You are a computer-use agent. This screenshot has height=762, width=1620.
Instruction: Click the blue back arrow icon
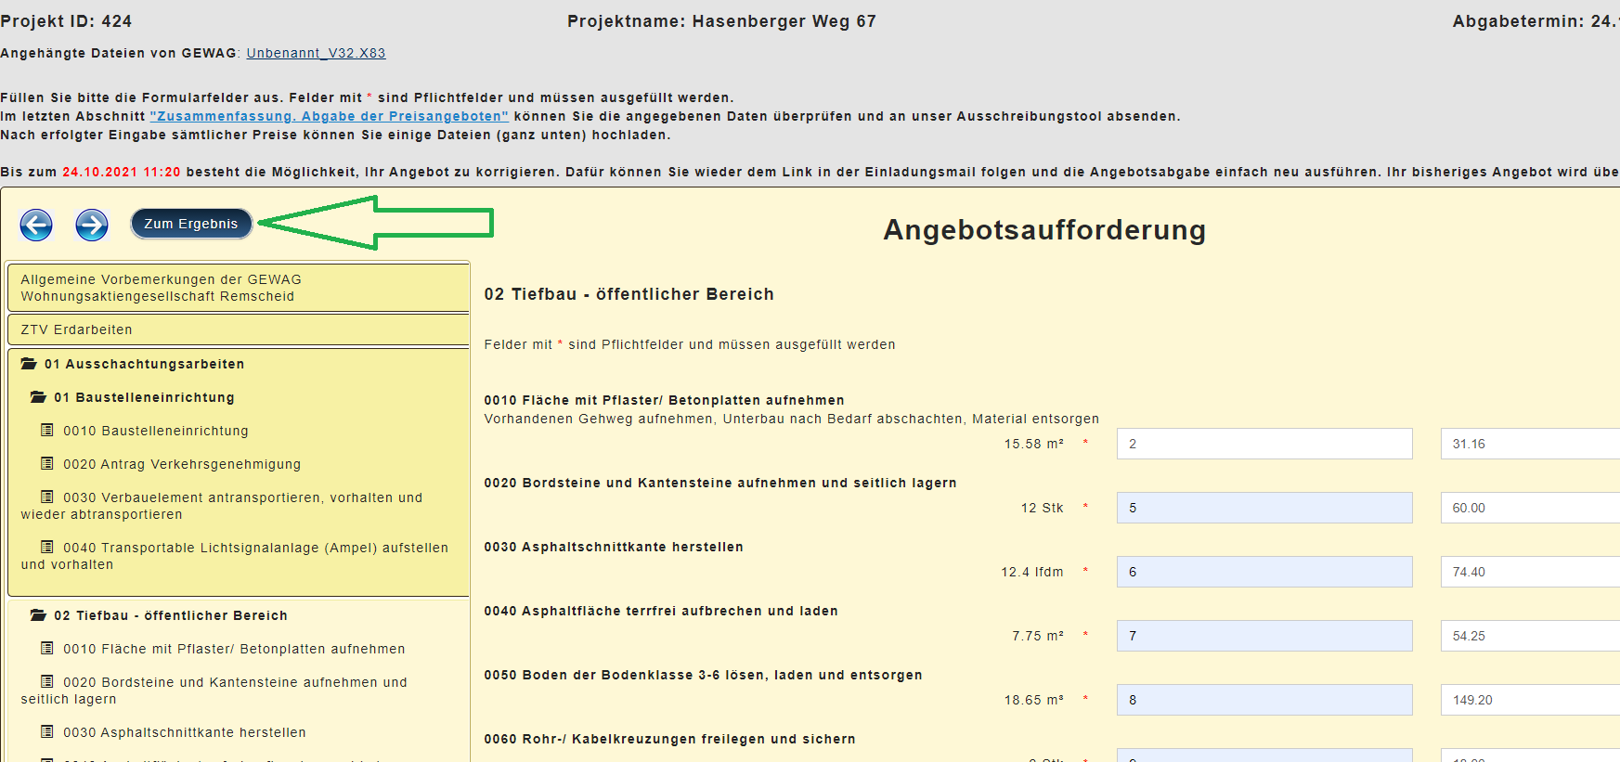coord(36,225)
